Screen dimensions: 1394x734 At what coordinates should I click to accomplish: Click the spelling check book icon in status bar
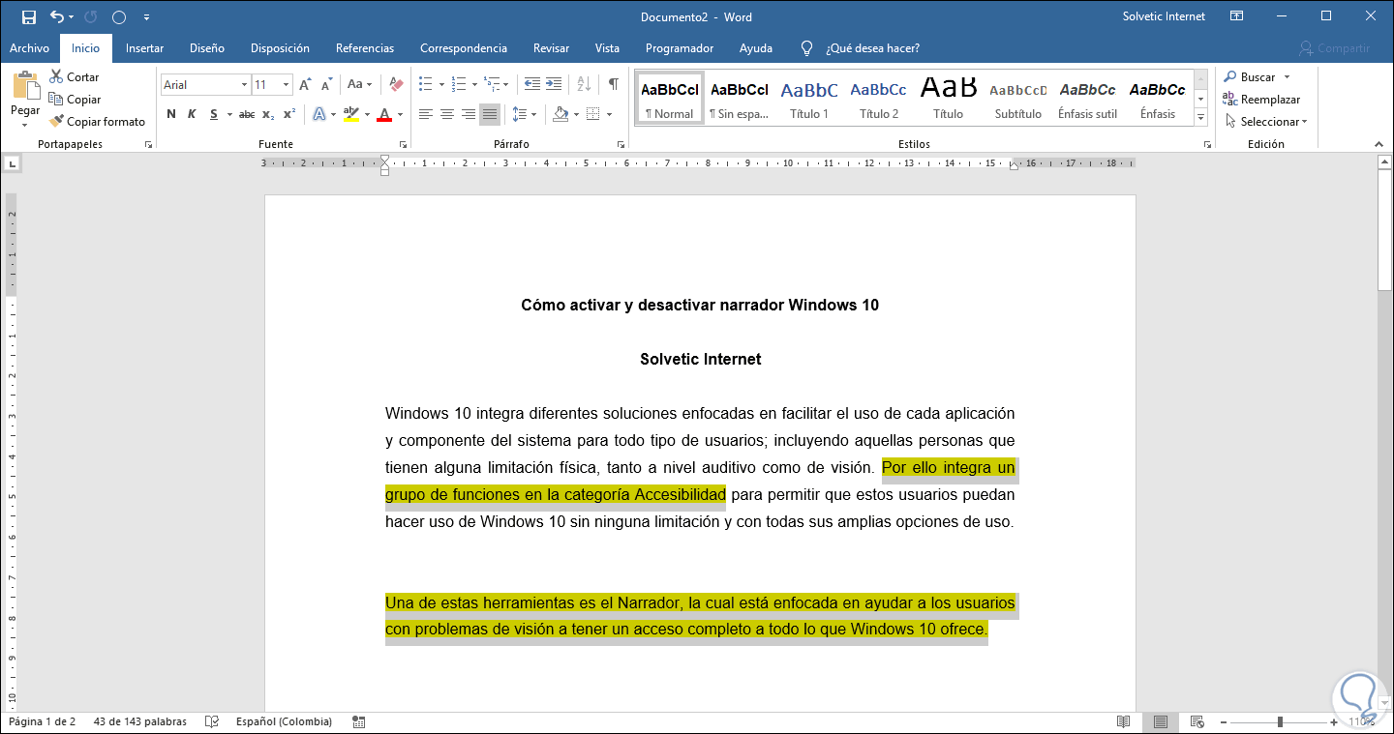click(x=212, y=721)
